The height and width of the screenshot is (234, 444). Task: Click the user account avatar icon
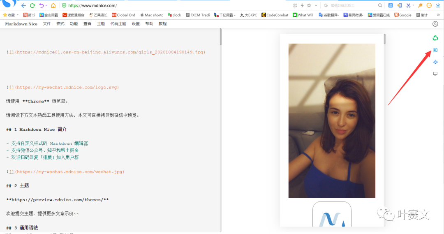(435, 24)
